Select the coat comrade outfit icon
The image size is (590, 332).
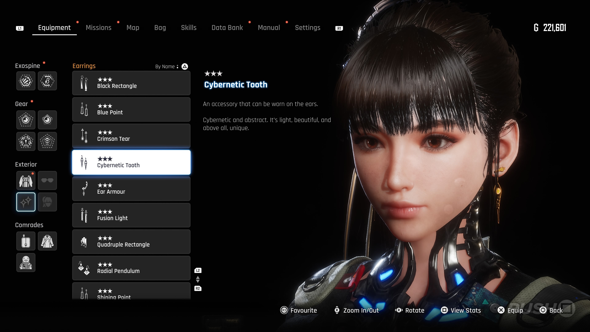click(47, 241)
